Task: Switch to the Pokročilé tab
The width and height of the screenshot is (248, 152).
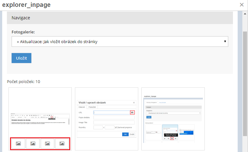Action: coord(92,107)
